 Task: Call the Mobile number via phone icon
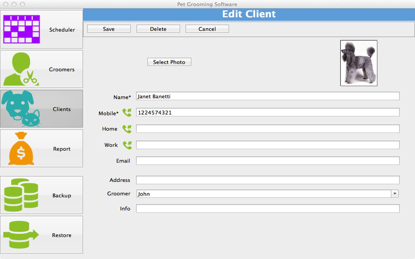click(127, 112)
